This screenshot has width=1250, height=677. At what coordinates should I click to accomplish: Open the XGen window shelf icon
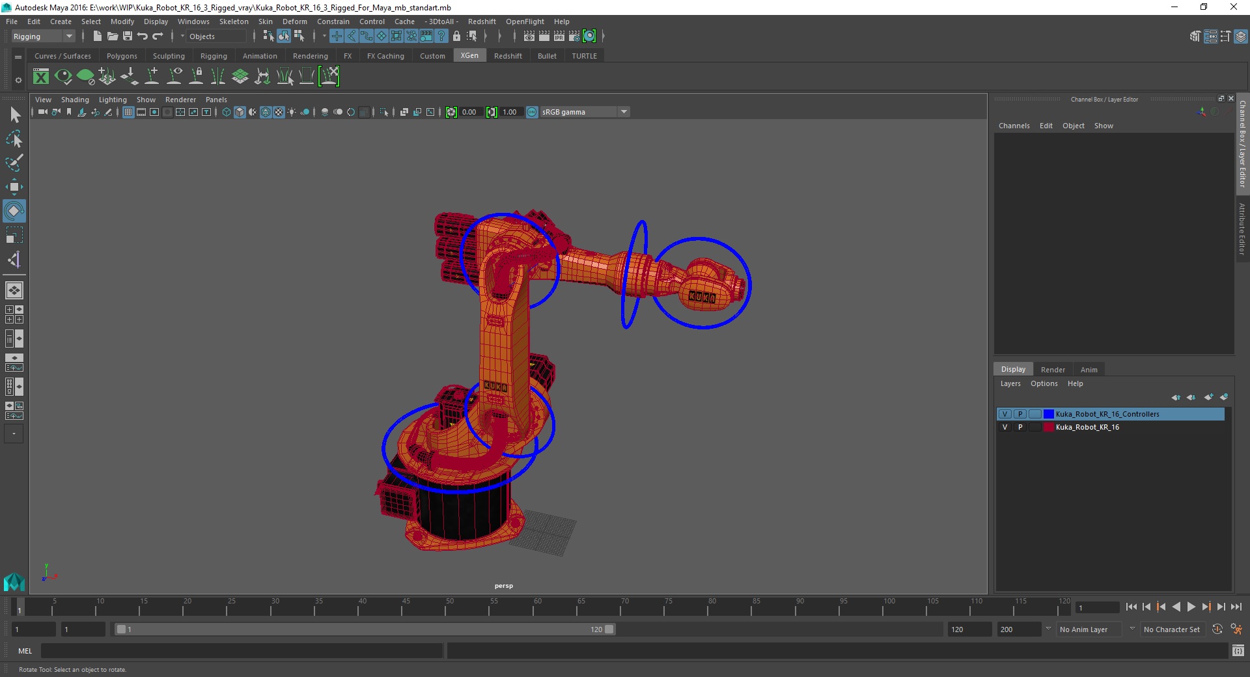(41, 77)
